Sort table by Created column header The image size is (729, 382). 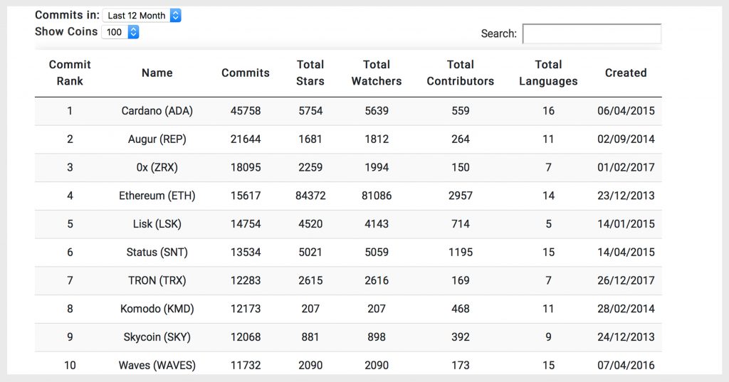point(626,73)
